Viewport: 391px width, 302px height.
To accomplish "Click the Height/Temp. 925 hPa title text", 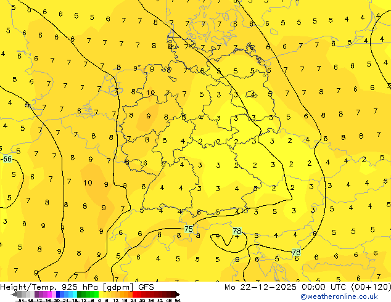I will tap(49, 287).
